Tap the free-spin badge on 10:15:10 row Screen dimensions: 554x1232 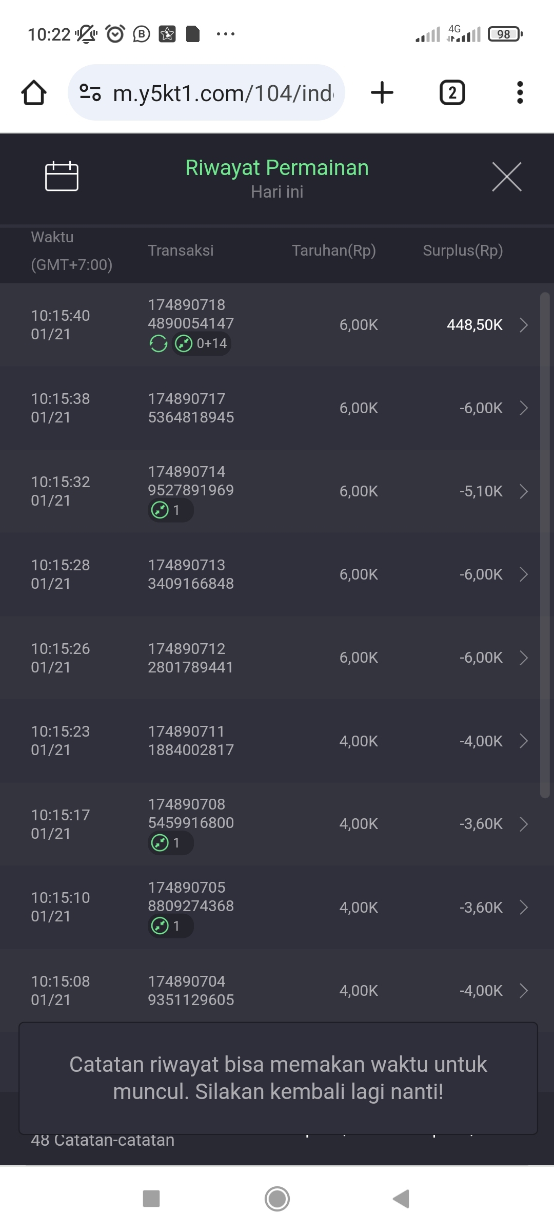pyautogui.click(x=170, y=926)
